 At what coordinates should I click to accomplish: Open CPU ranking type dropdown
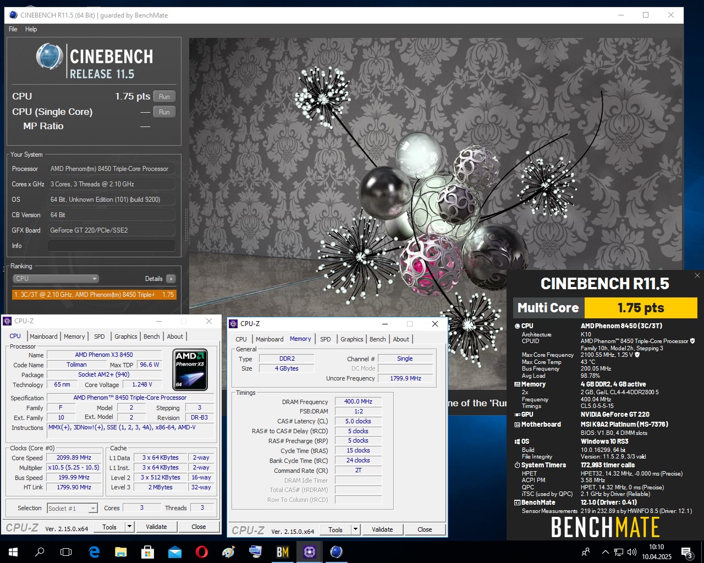coord(56,279)
